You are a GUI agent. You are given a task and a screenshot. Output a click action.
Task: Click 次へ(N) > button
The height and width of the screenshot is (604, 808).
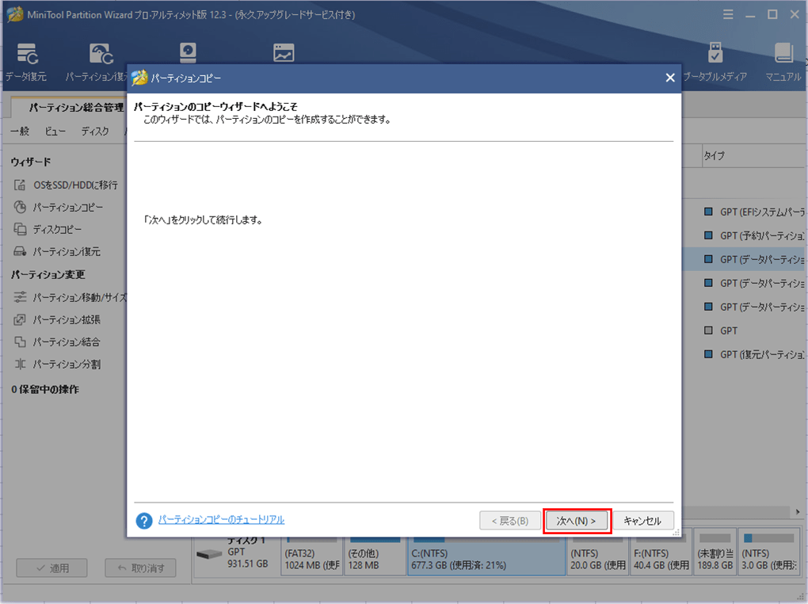click(x=577, y=521)
